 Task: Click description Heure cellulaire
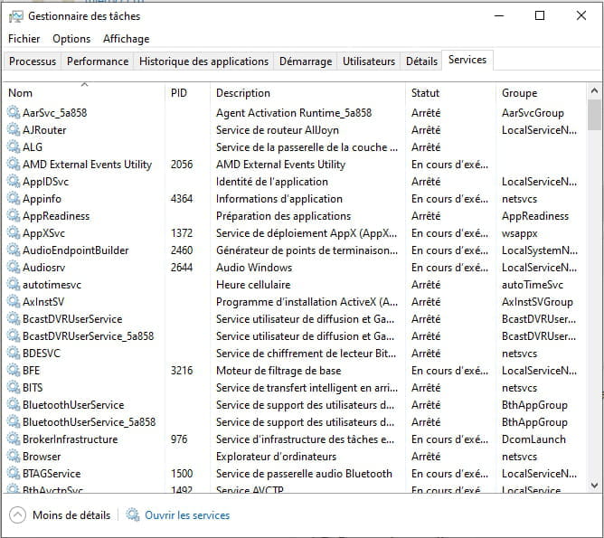pos(253,285)
